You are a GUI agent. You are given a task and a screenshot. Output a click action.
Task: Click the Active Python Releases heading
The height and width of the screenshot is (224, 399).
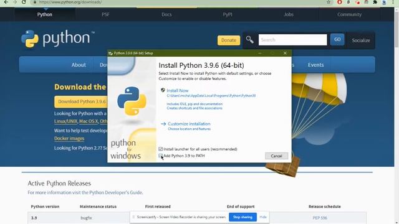pos(59,183)
